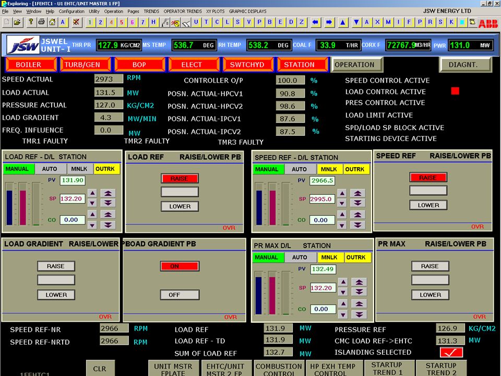Click the U toolbar button
Image resolution: width=501 pixels, height=376 pixels.
(x=196, y=22)
